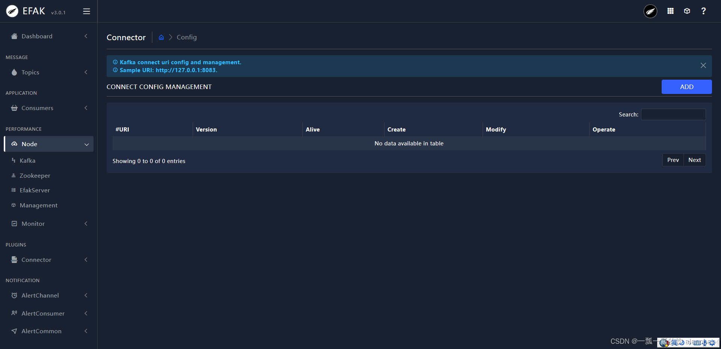Click the EfakServer submenu icon
Screen dimensions: 721x349
[x=14, y=190]
